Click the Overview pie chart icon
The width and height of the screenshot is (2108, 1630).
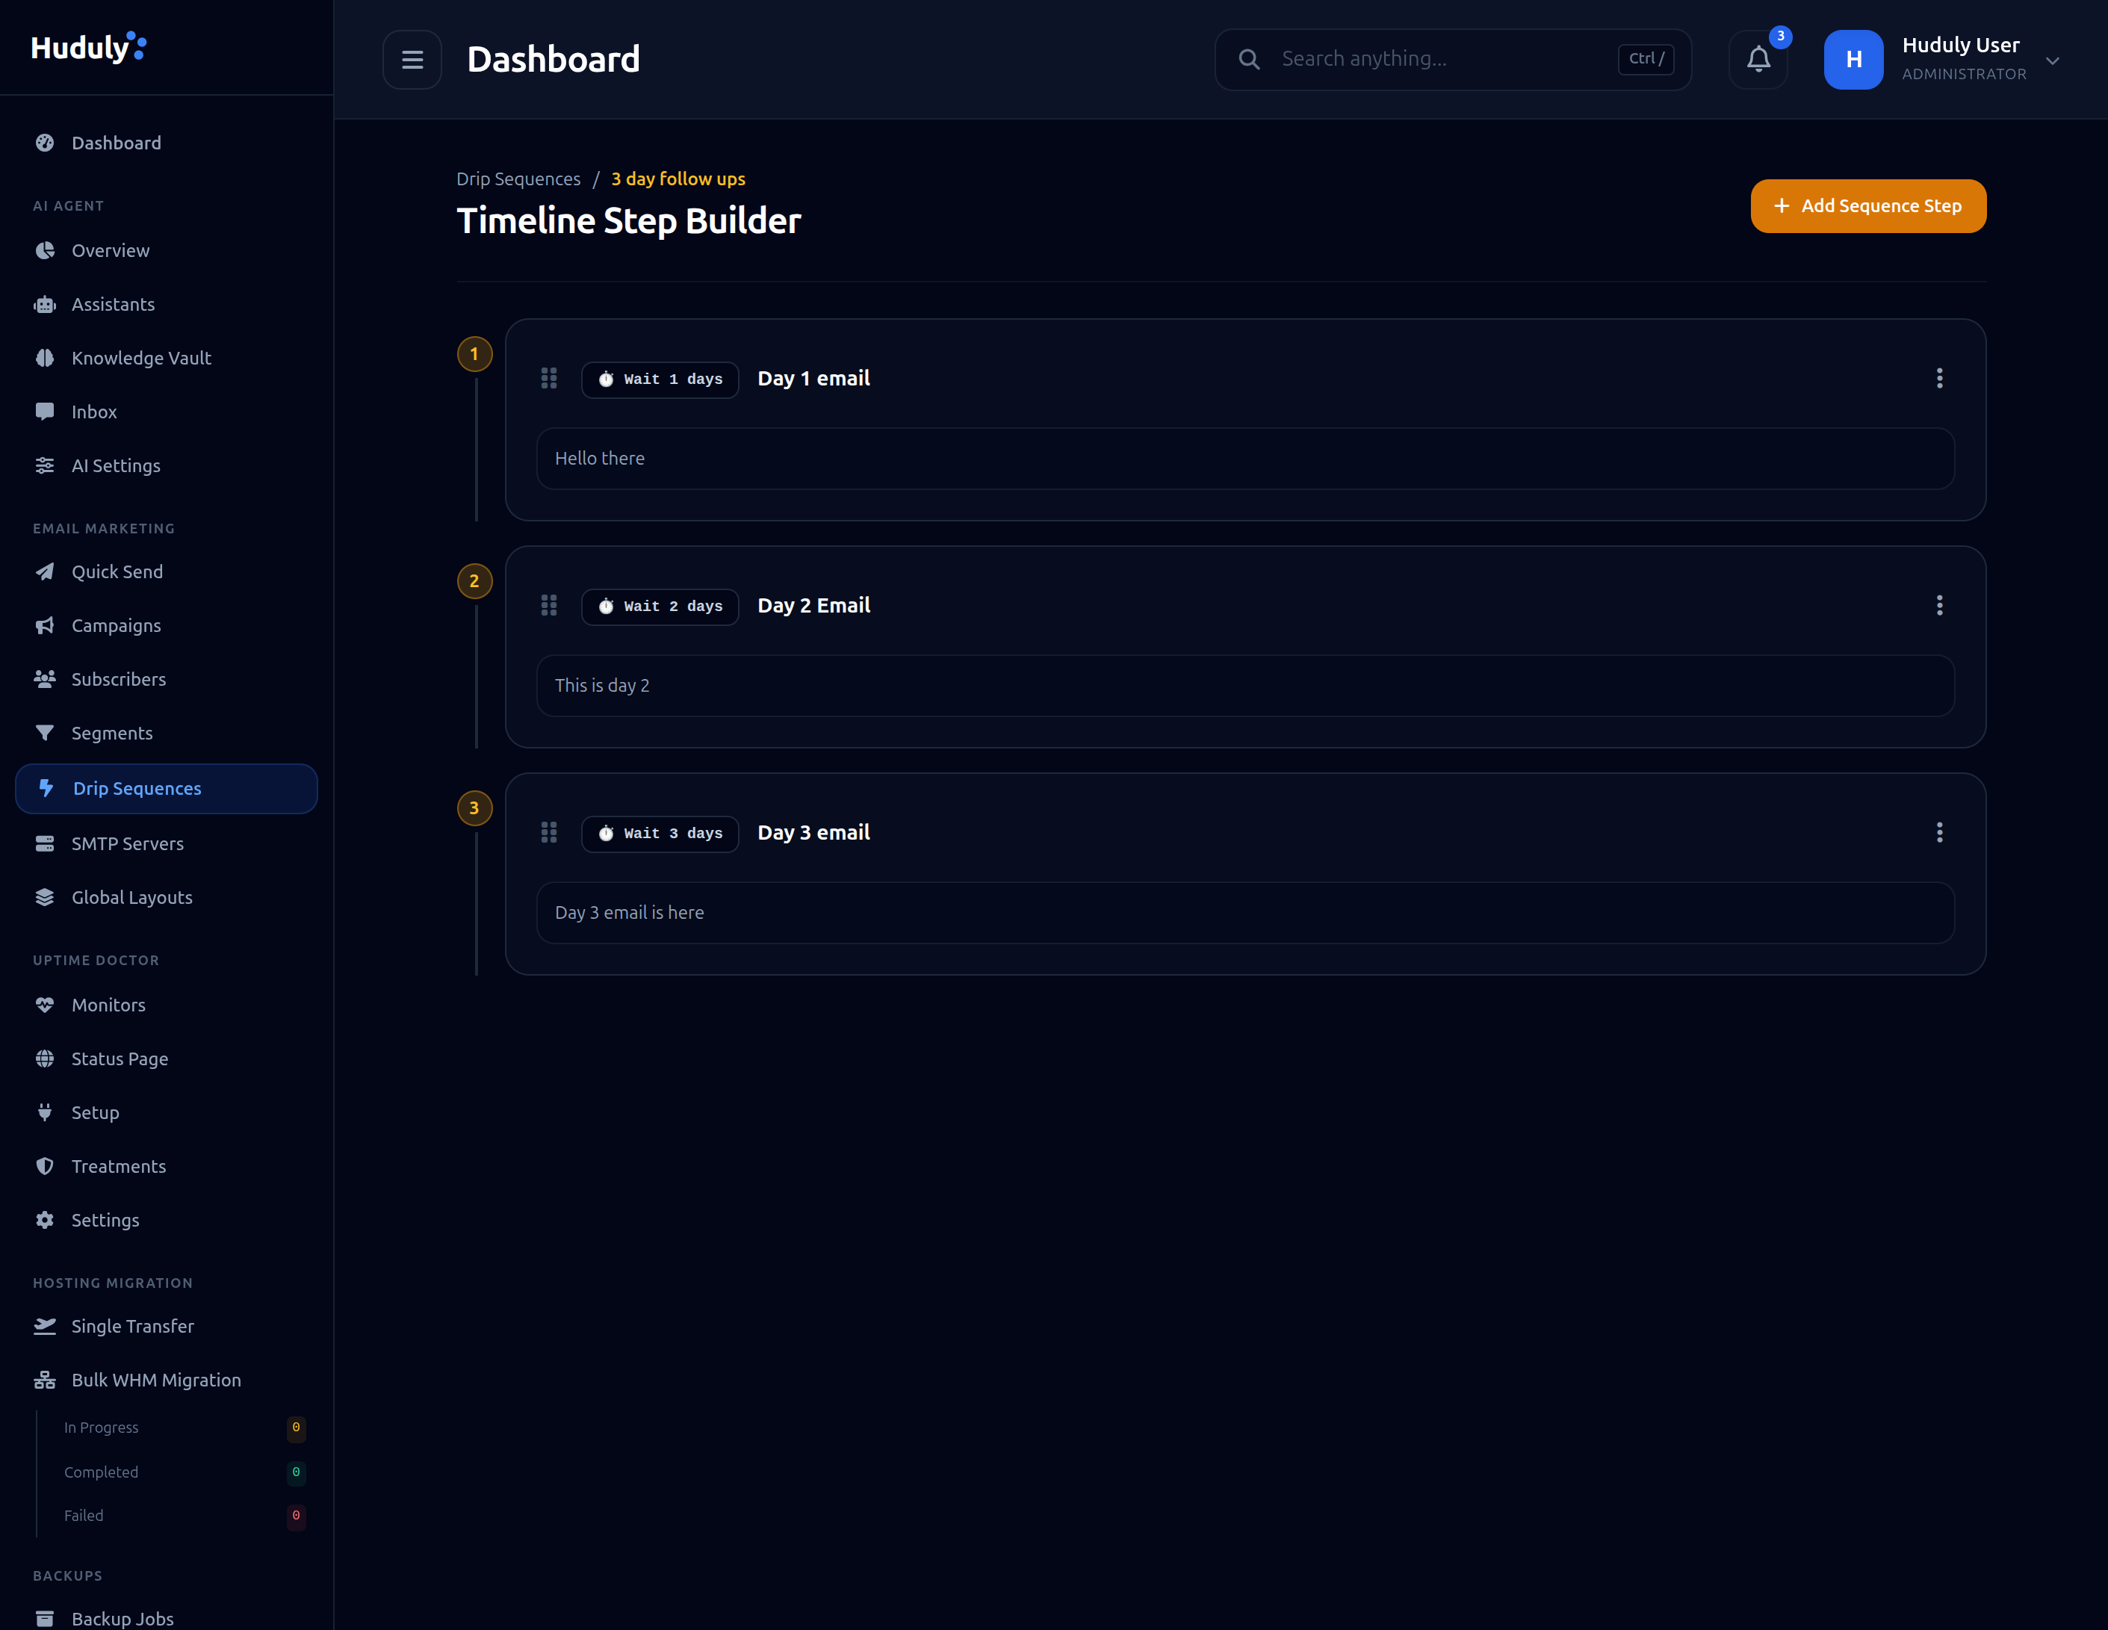pyautogui.click(x=44, y=251)
